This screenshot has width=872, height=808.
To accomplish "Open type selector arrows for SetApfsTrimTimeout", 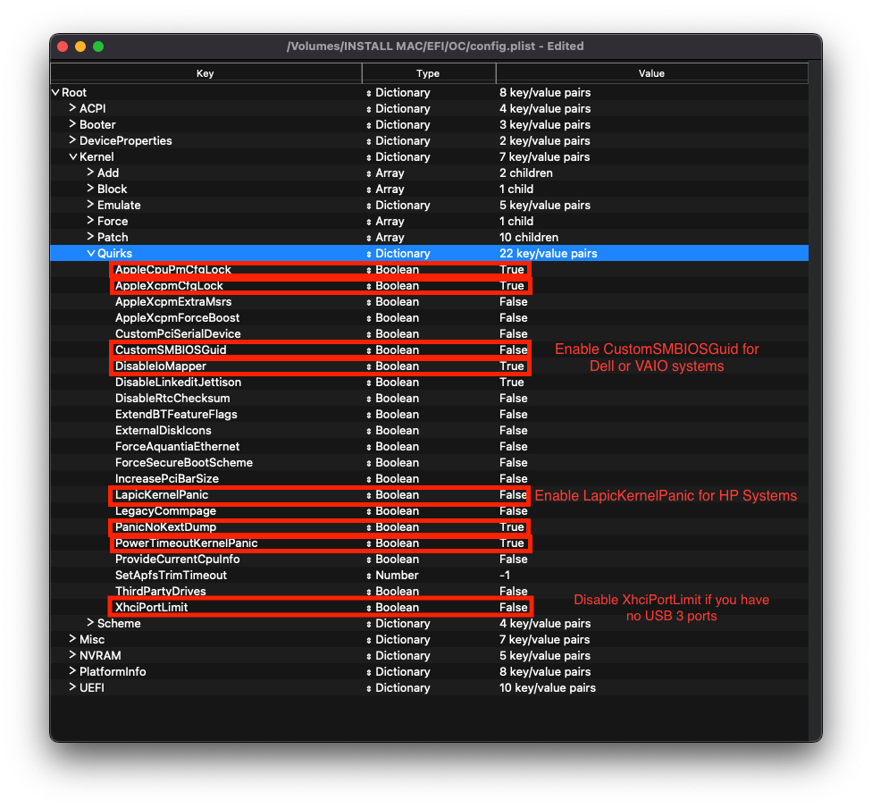I will (x=369, y=576).
